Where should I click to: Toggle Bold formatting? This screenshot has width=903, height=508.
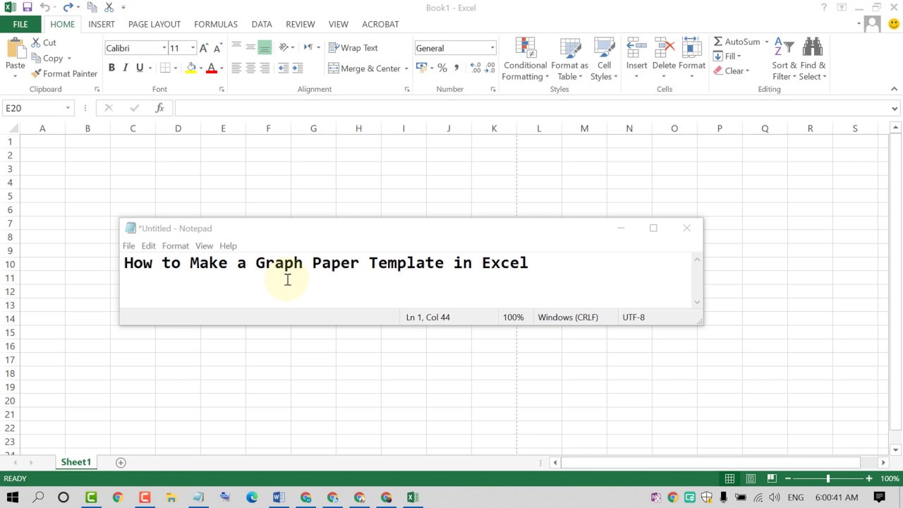point(111,68)
